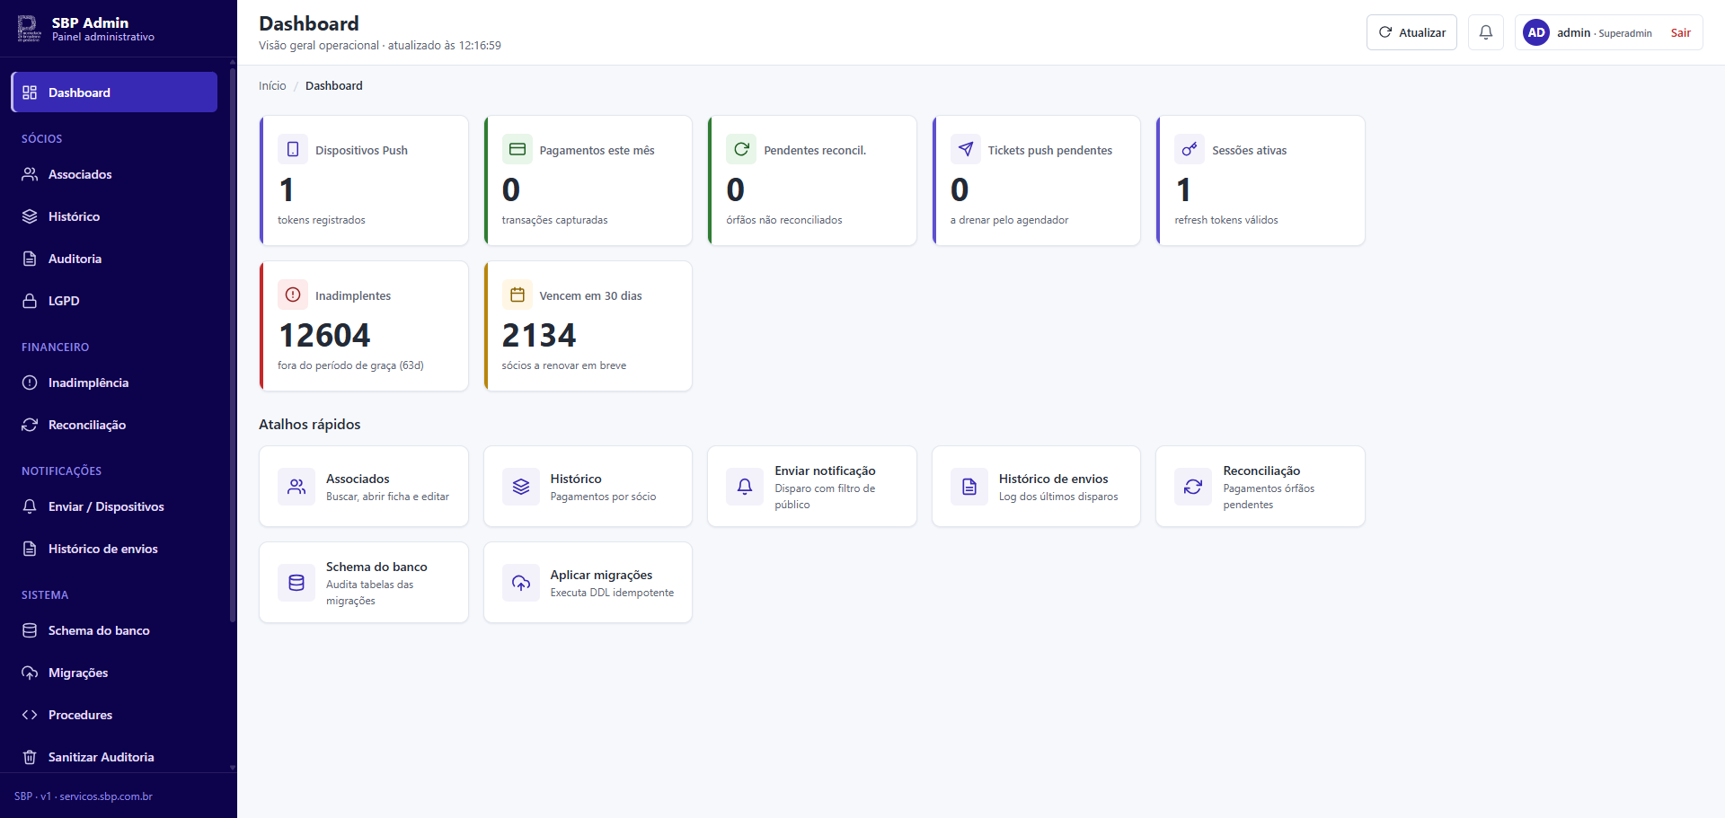Viewport: 1725px width, 818px height.
Task: Click the Dashboard grid icon in sidebar
Action: 30,92
